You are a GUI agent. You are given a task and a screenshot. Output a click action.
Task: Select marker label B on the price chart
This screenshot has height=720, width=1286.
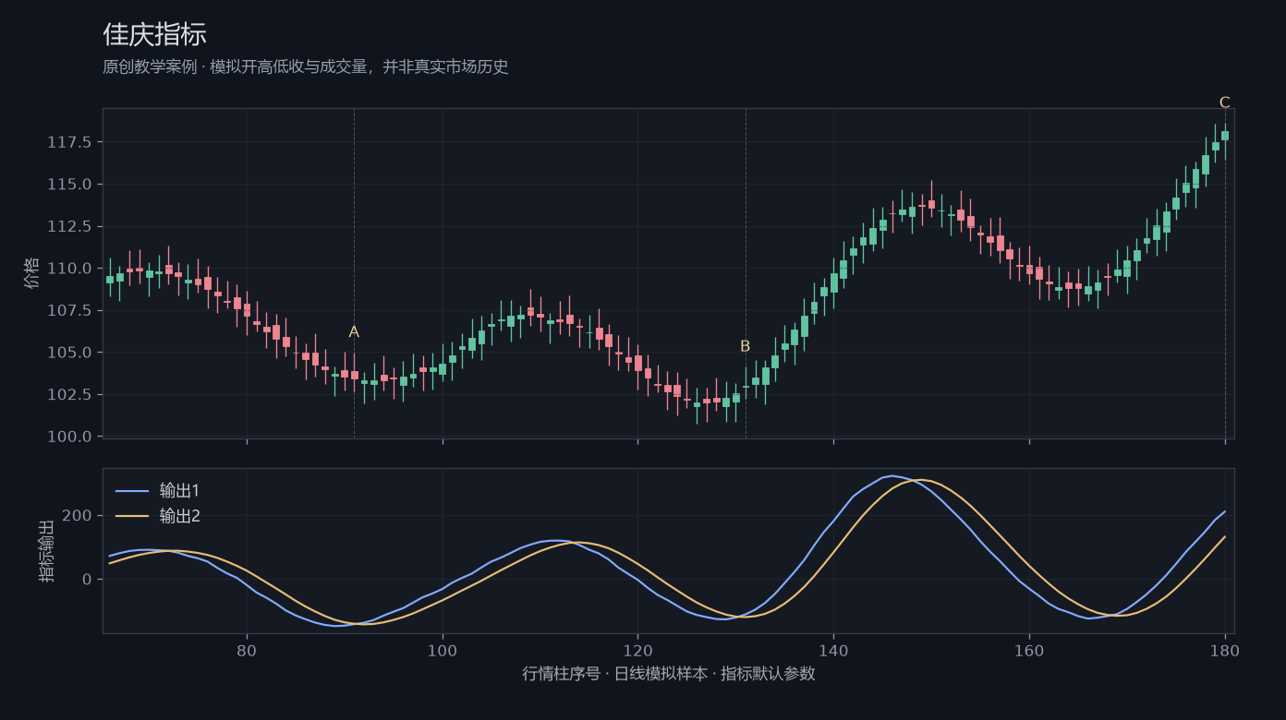746,346
